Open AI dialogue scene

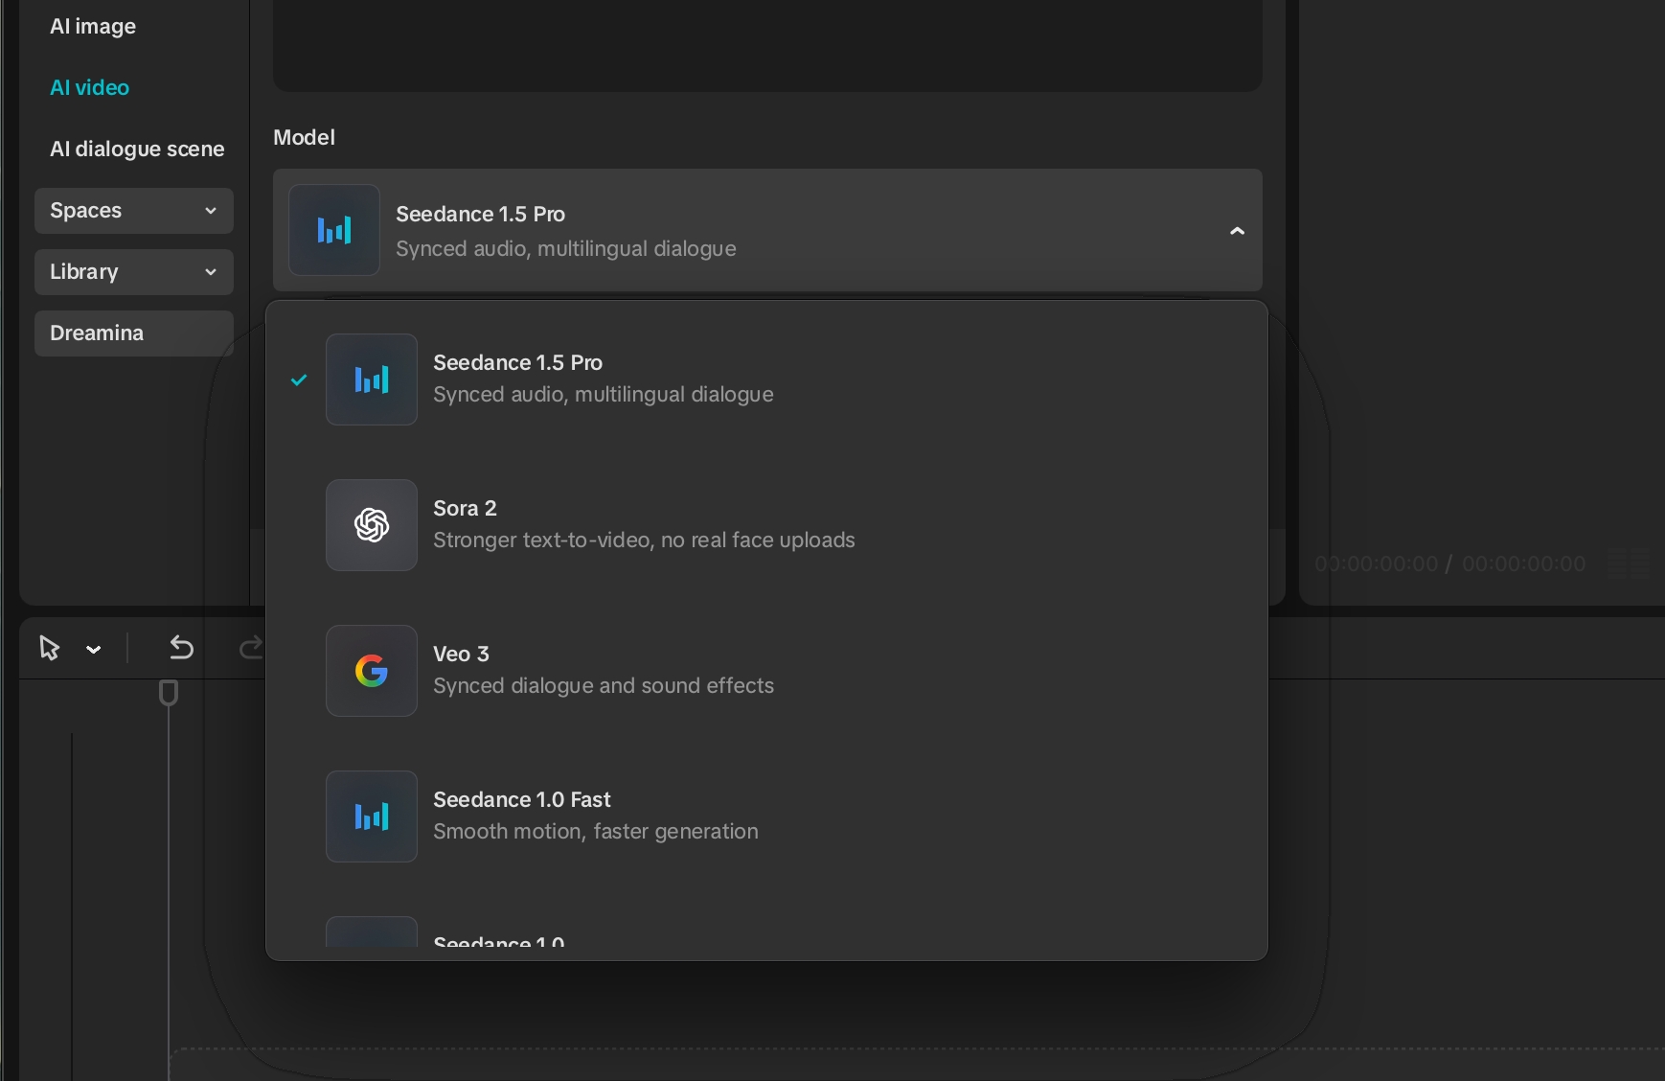pyautogui.click(x=137, y=149)
